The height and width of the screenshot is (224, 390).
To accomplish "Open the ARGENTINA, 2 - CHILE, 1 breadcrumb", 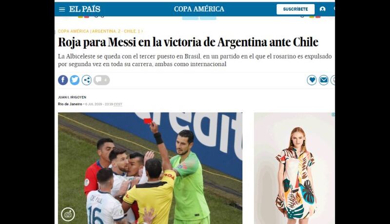I will [x=116, y=31].
